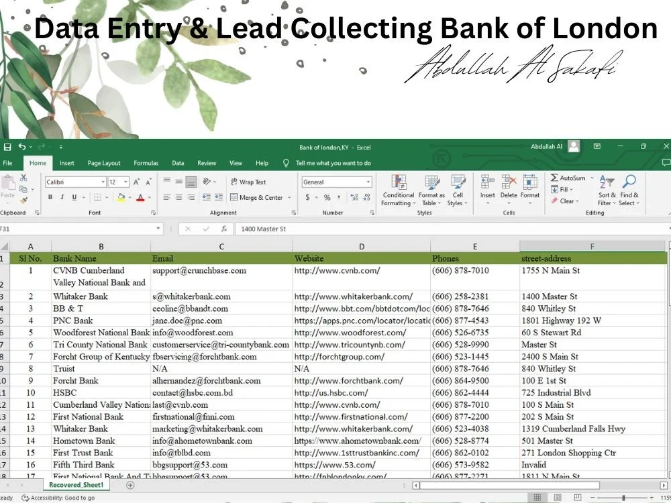The width and height of the screenshot is (671, 503).
Task: Open the Calibri font name dropdown
Action: click(x=103, y=182)
